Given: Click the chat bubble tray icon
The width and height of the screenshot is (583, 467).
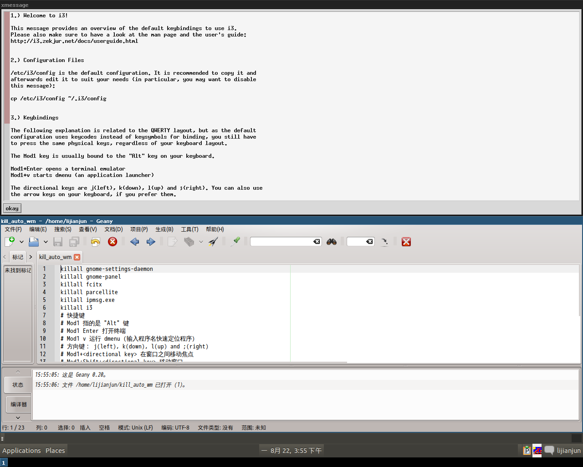Looking at the screenshot, I should pos(549,451).
